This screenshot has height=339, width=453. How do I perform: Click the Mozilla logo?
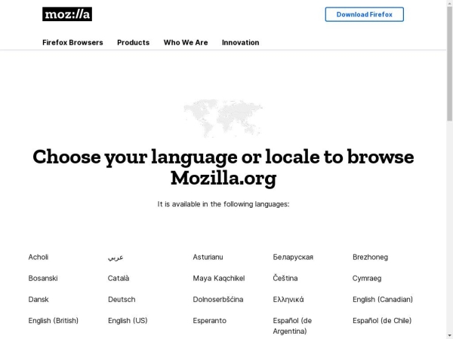[67, 14]
